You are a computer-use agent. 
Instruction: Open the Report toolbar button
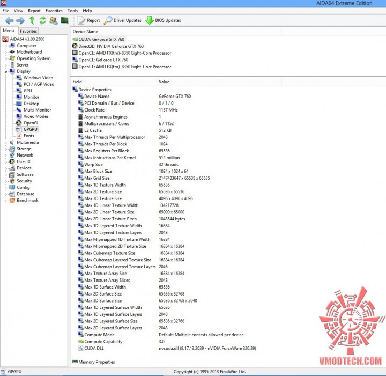click(x=88, y=20)
